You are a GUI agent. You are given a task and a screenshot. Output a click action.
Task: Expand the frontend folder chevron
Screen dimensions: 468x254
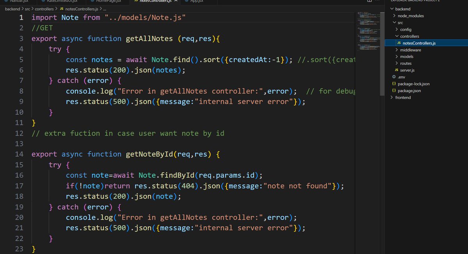pyautogui.click(x=392, y=97)
